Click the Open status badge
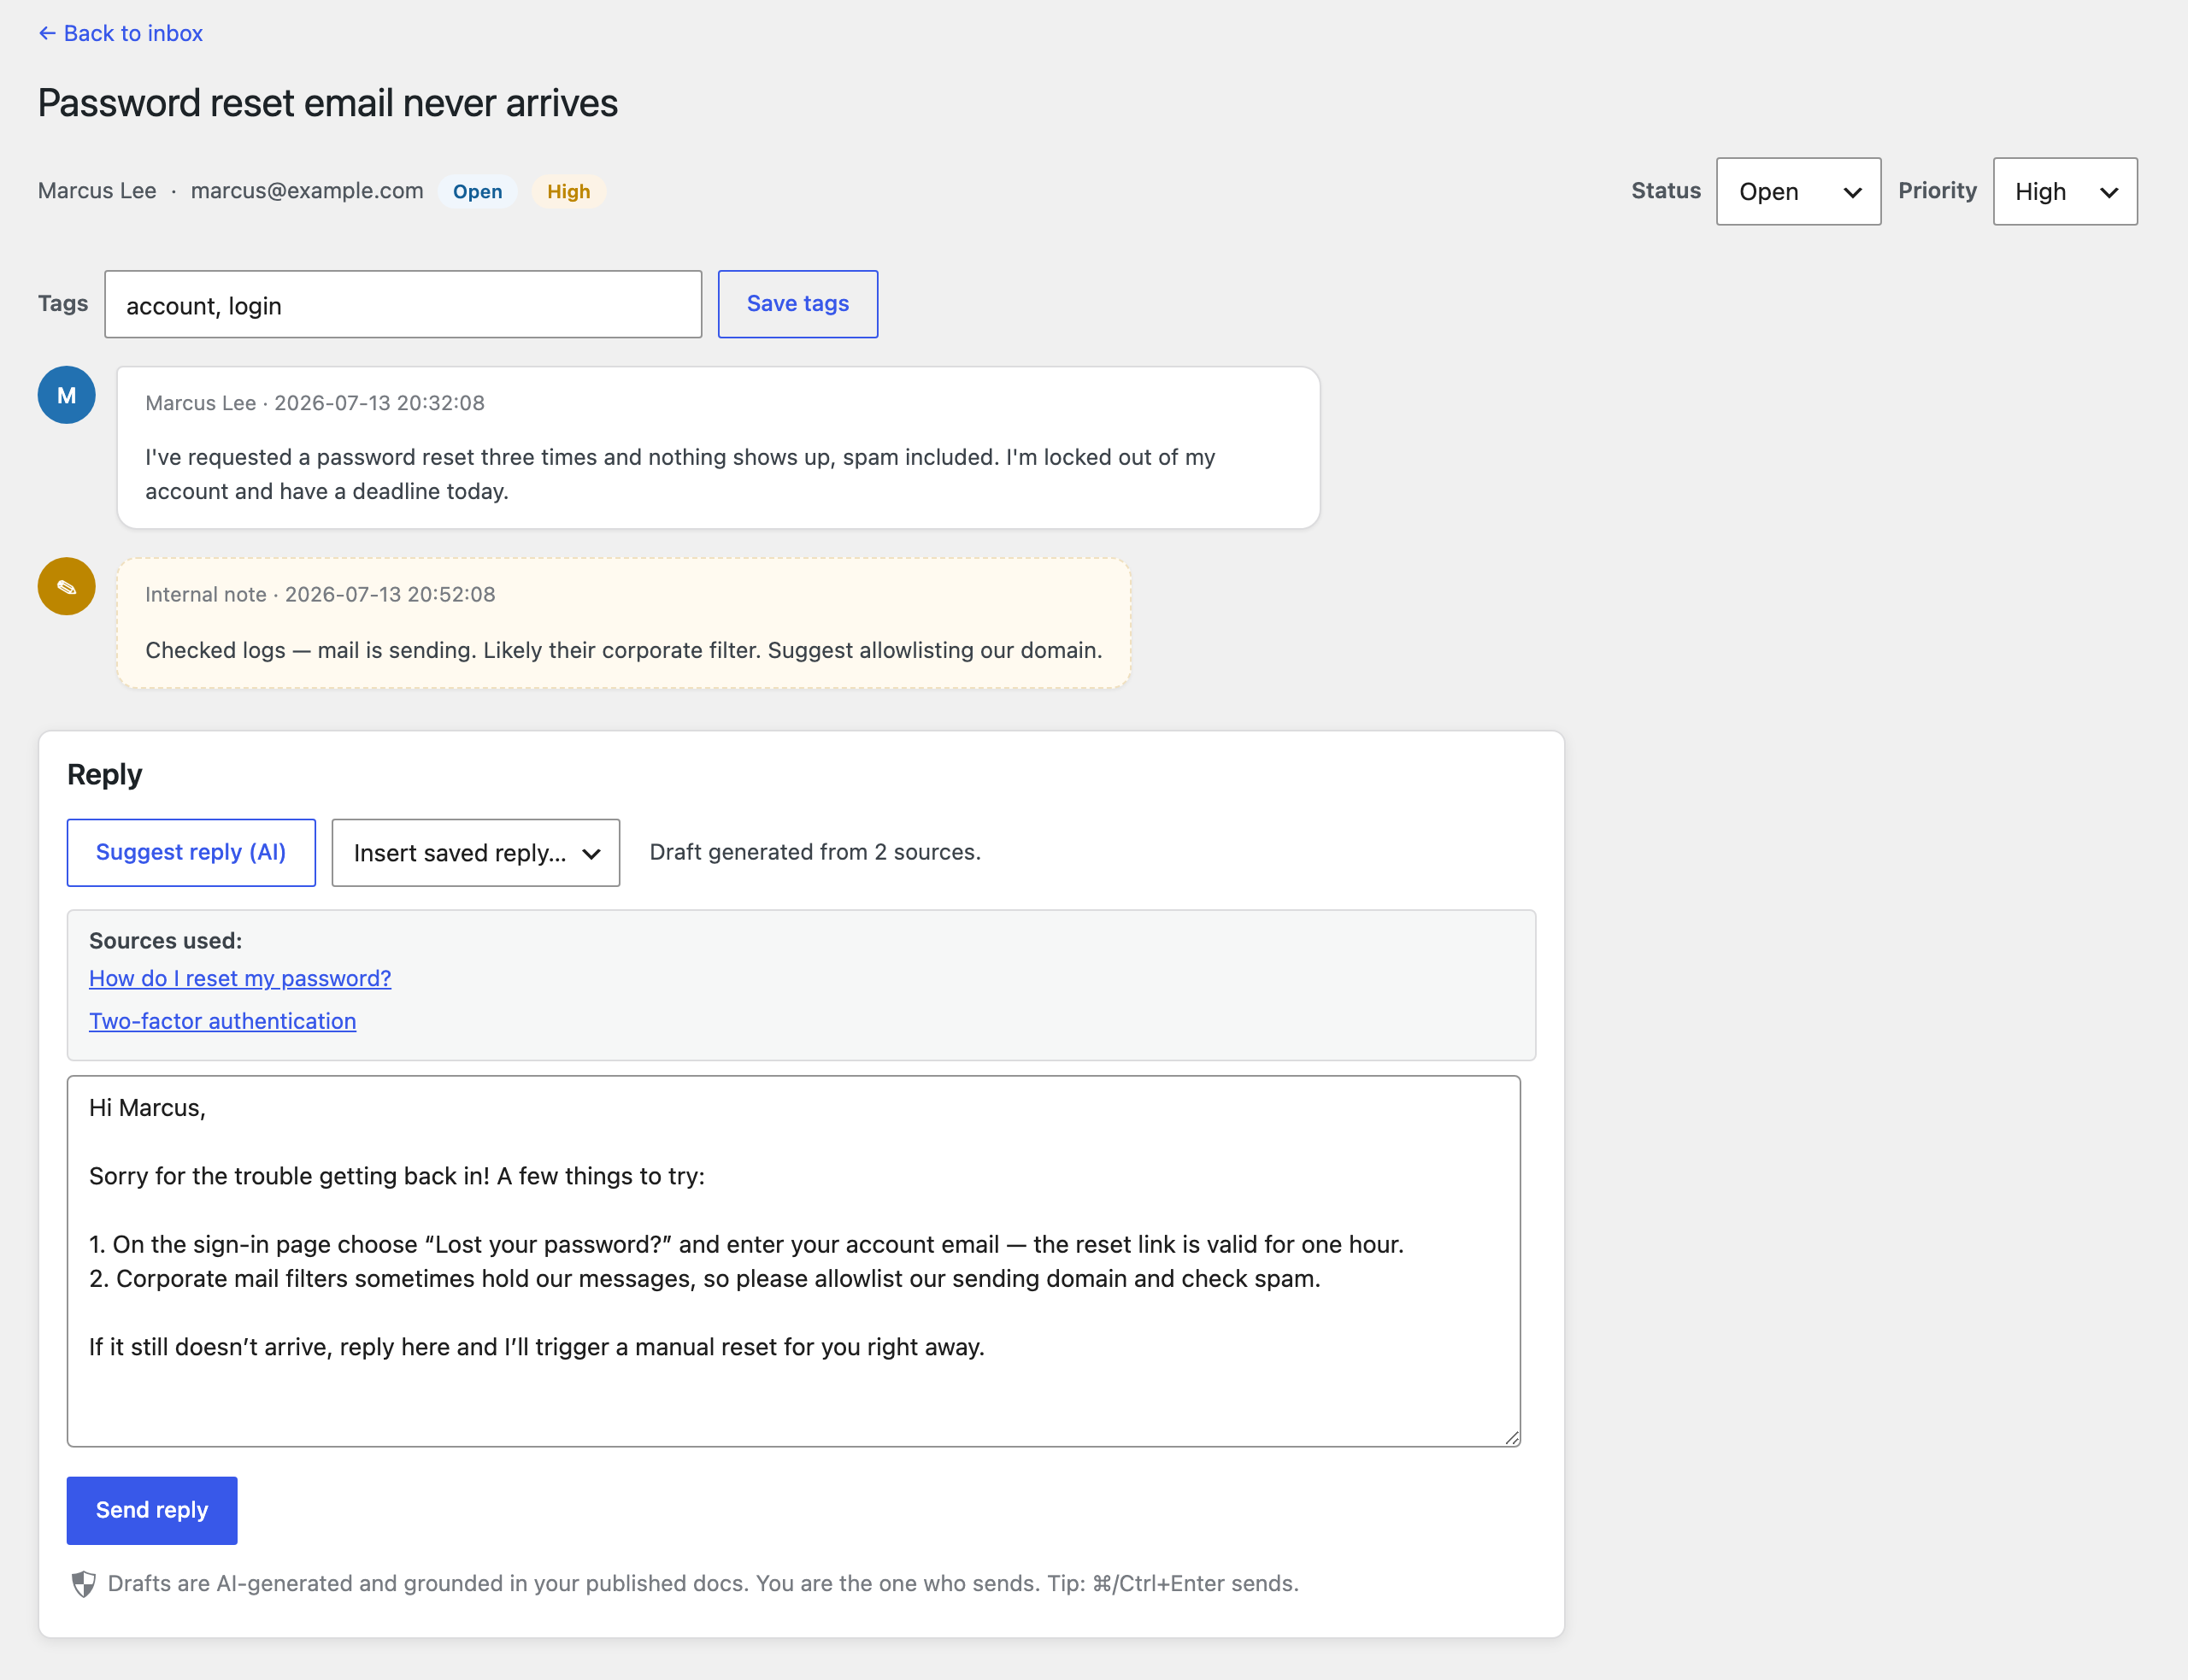The width and height of the screenshot is (2188, 1680). 477,191
